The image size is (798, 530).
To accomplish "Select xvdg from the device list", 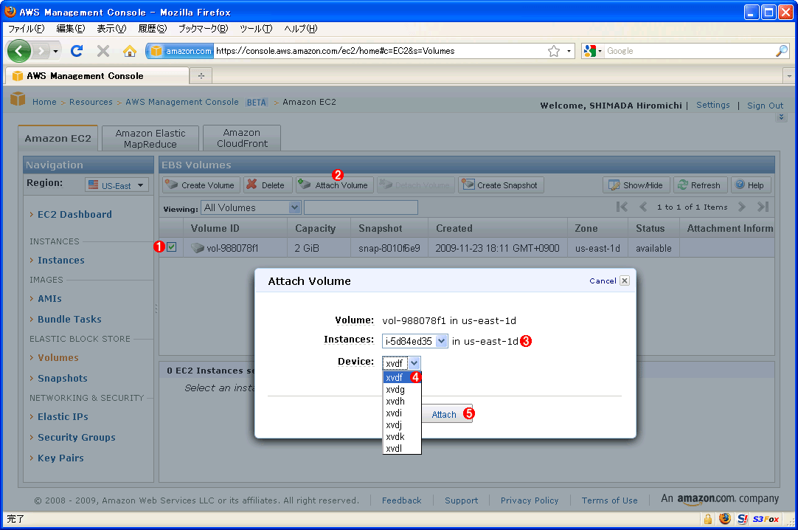I will [x=401, y=390].
